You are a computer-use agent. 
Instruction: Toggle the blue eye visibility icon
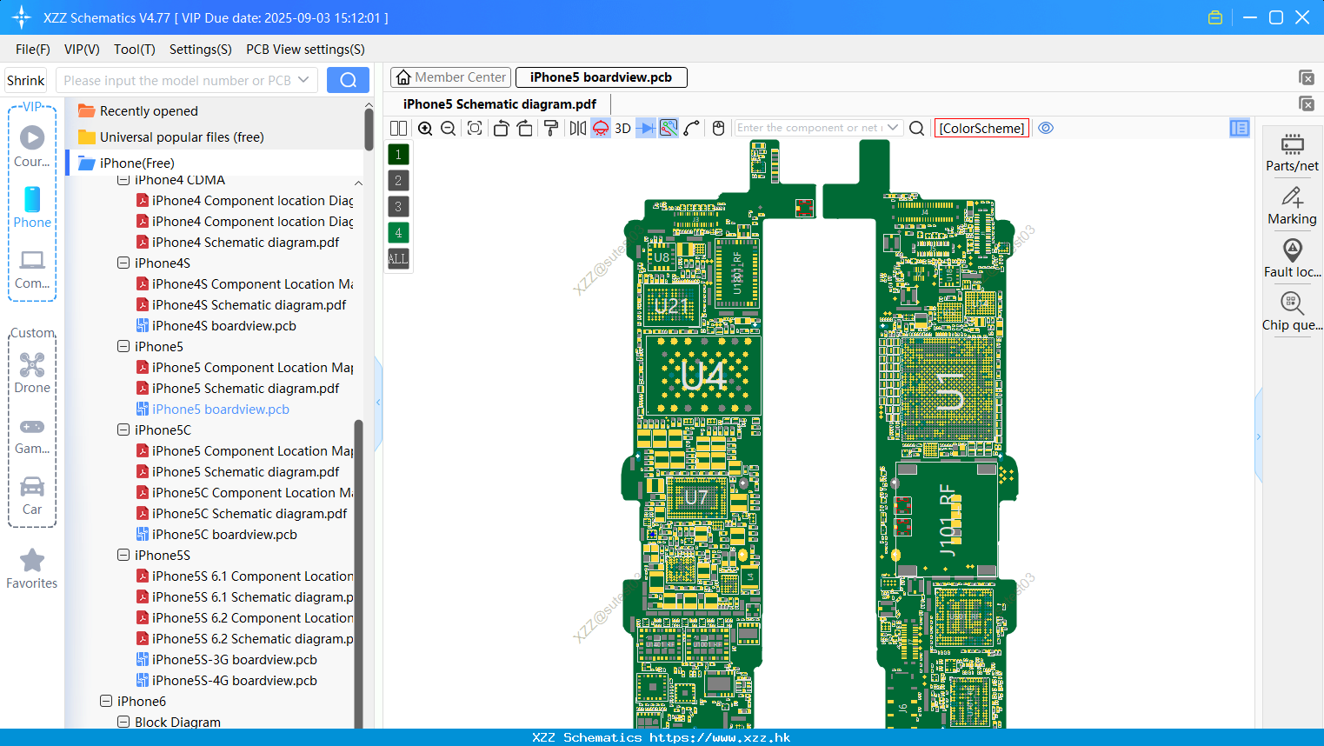(1046, 128)
